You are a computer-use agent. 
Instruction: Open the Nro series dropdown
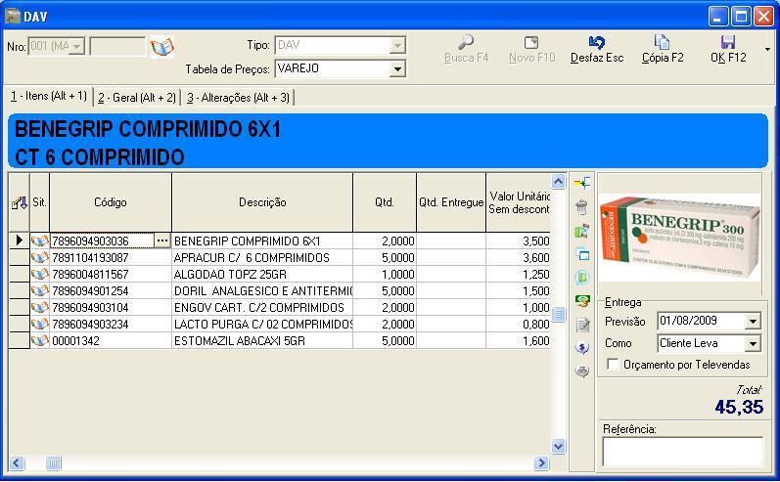point(77,47)
